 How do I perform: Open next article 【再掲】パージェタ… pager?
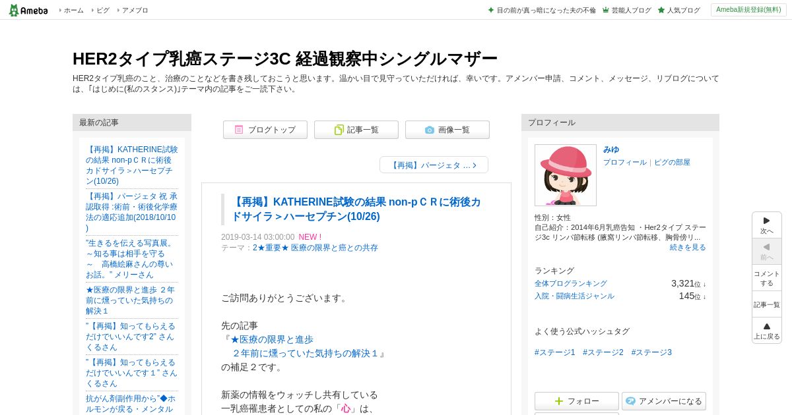tap(434, 165)
